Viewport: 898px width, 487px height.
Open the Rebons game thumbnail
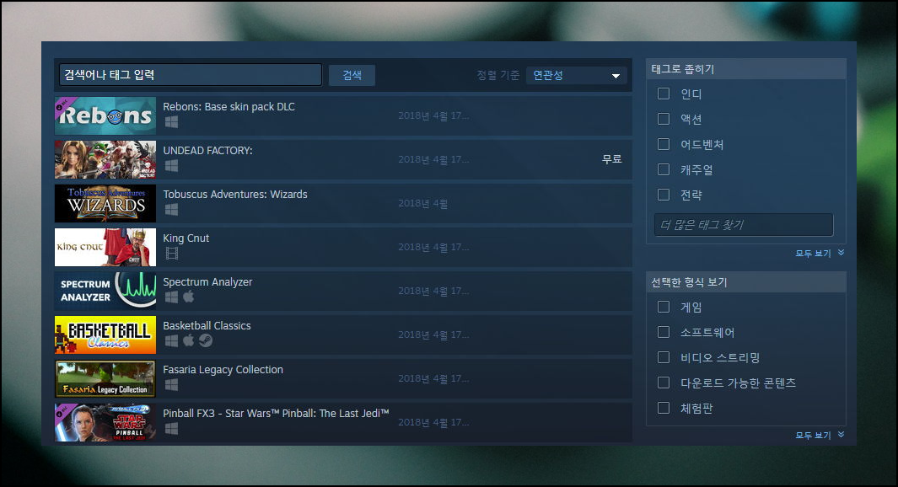click(105, 115)
